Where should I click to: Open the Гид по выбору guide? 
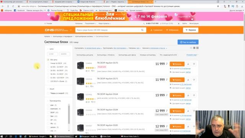click(188, 42)
